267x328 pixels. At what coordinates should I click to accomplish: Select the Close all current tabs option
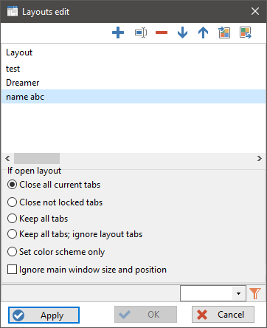tap(54, 185)
